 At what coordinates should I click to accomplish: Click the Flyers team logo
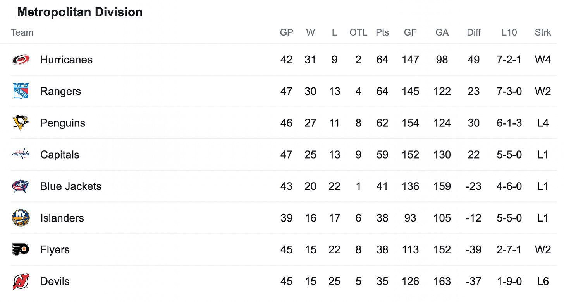coord(21,249)
